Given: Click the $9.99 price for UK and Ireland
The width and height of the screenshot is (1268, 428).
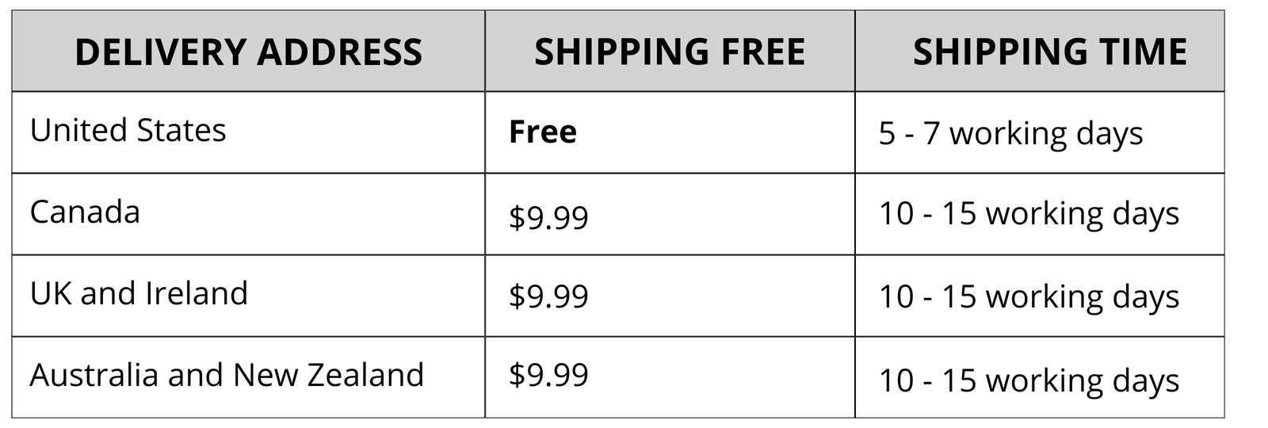Looking at the screenshot, I should click(548, 296).
